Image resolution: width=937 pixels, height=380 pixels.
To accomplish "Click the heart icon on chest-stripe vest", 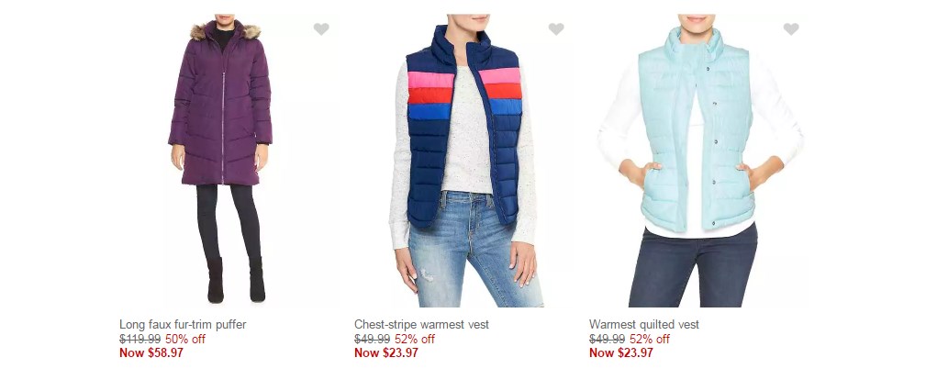I will point(556,28).
